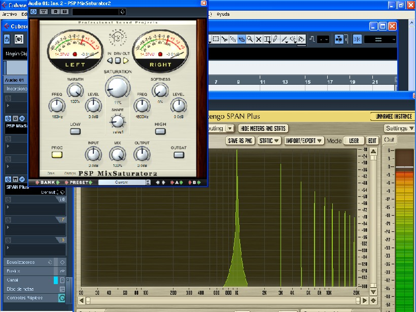This screenshot has height=312, width=416.
Task: Open the nudge settings dropdown beside zero-crossing icon
Action: 323,40
